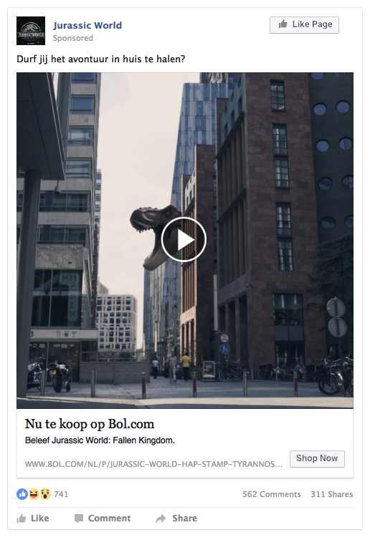
Task: Click the post text 'Durf jij het avontuur'
Action: point(63,59)
